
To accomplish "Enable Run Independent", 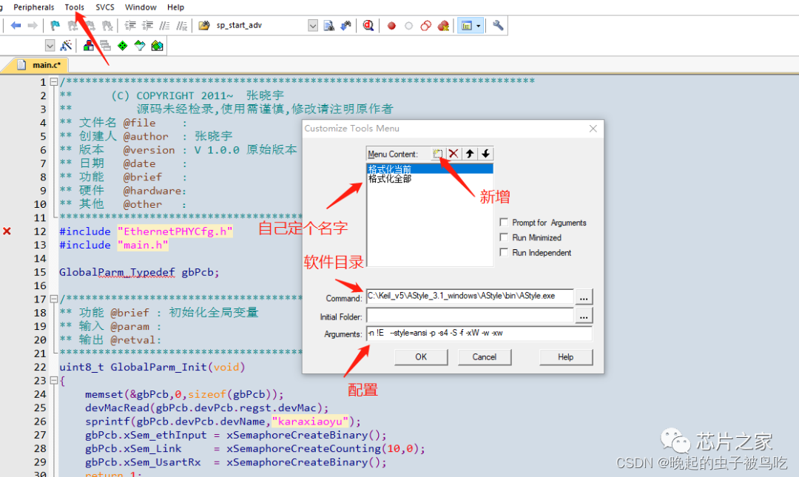I will coord(504,253).
